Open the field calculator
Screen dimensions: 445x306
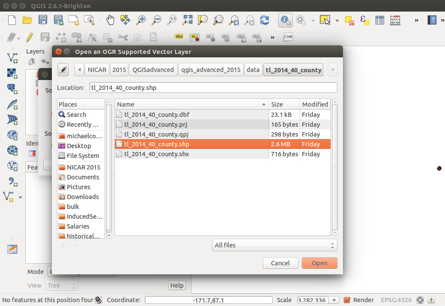coord(395,20)
